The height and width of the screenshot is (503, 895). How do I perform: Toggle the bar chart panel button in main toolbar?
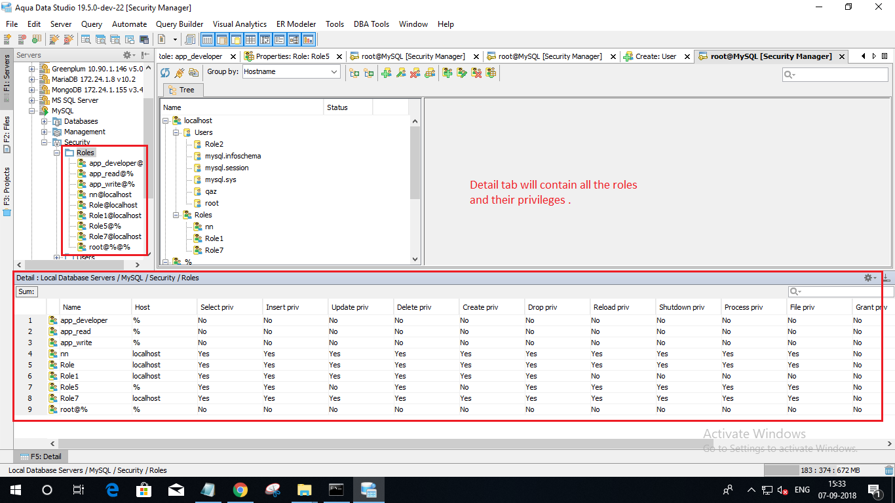[309, 39]
